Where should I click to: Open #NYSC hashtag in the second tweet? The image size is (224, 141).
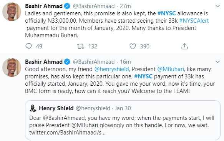pyautogui.click(x=143, y=76)
